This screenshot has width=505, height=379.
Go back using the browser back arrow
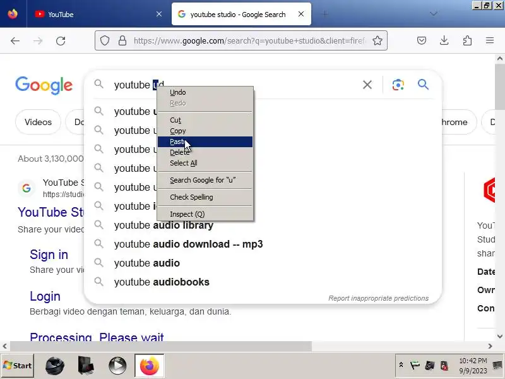(15, 40)
